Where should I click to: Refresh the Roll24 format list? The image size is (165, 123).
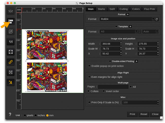pos(157,19)
